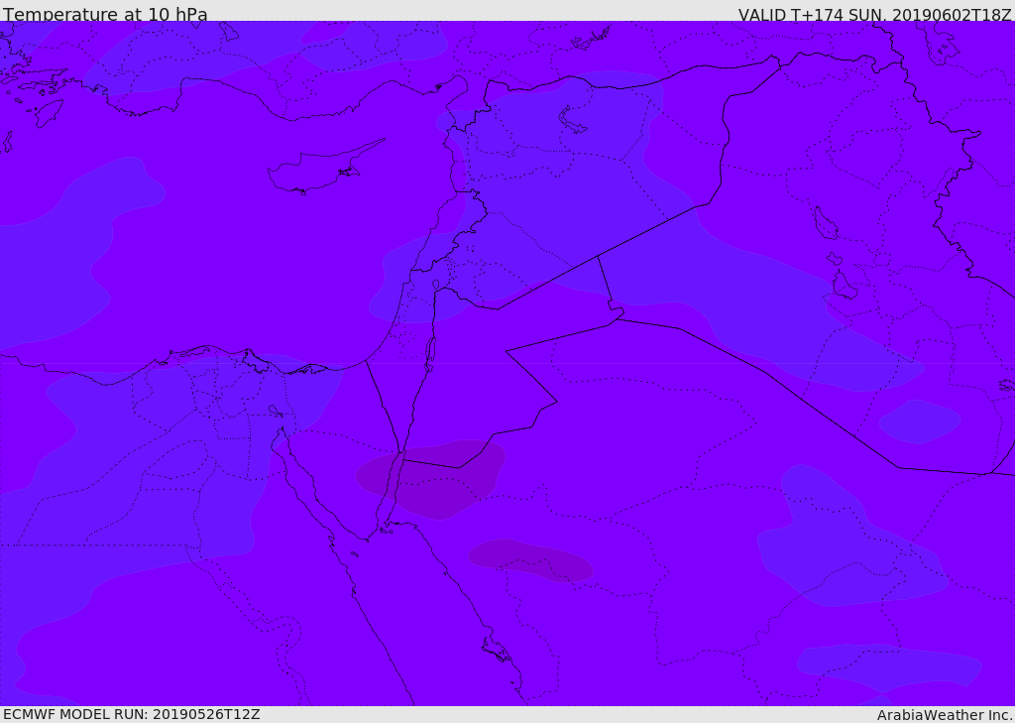Click 'ECMWF MODEL RUN: 20190526T12Z' text
This screenshot has height=723, width=1015.
[x=132, y=714]
